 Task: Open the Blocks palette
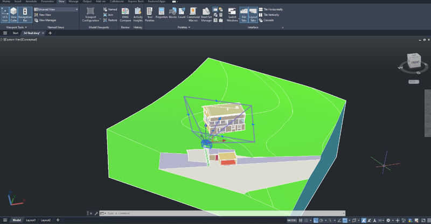click(x=172, y=13)
